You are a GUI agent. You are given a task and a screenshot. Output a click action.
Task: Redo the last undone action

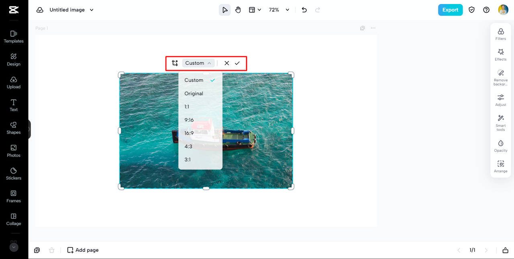pos(318,10)
